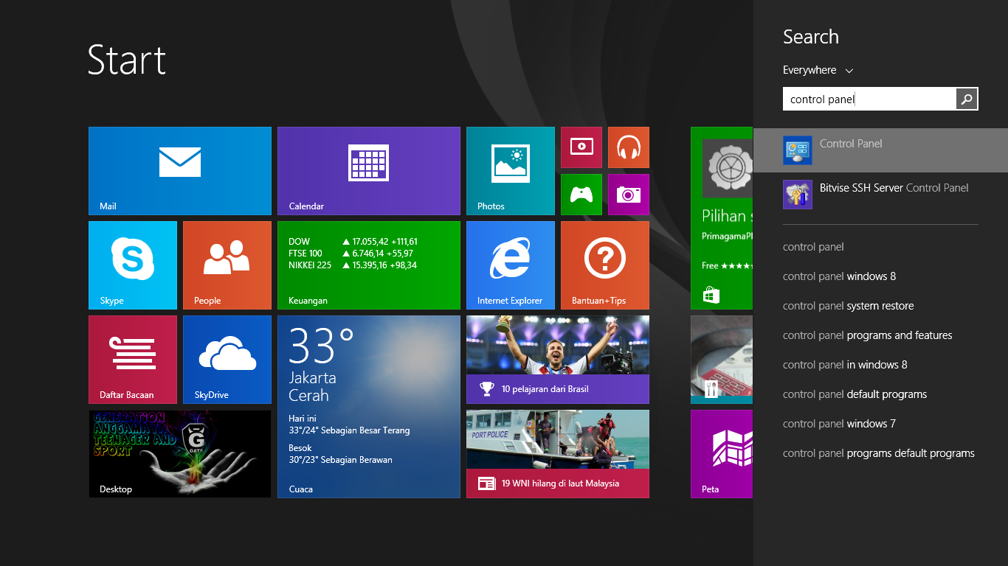Open the Games controller tile
Screen dimensions: 1008x566
tap(581, 195)
